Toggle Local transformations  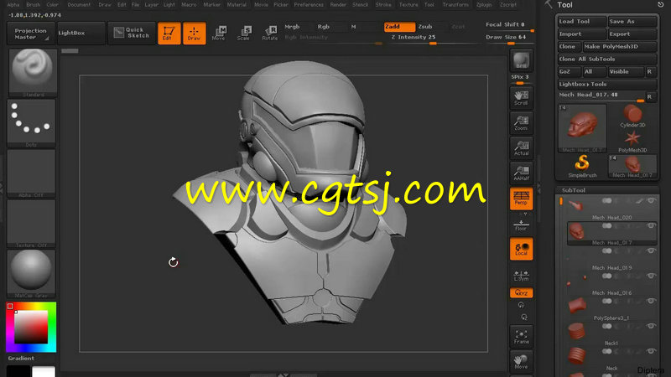[521, 249]
